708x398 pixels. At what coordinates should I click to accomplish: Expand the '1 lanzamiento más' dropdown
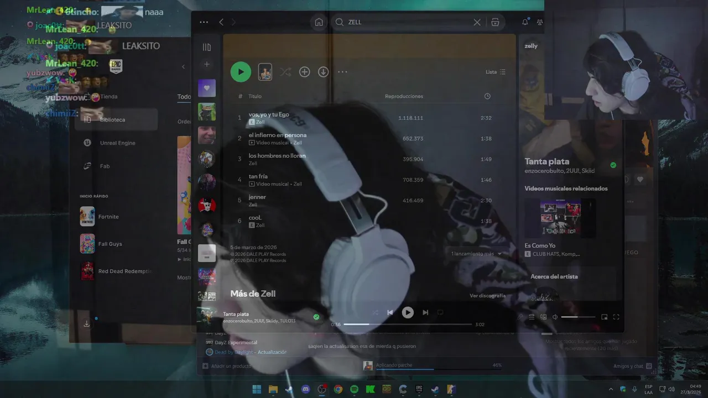pos(476,254)
